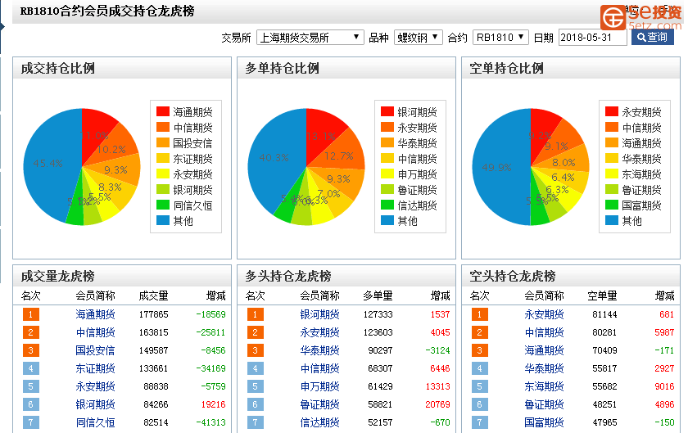Open 华泰期货 link in 多头持仓龙虎榜
The height and width of the screenshot is (433, 688).
pyautogui.click(x=320, y=350)
